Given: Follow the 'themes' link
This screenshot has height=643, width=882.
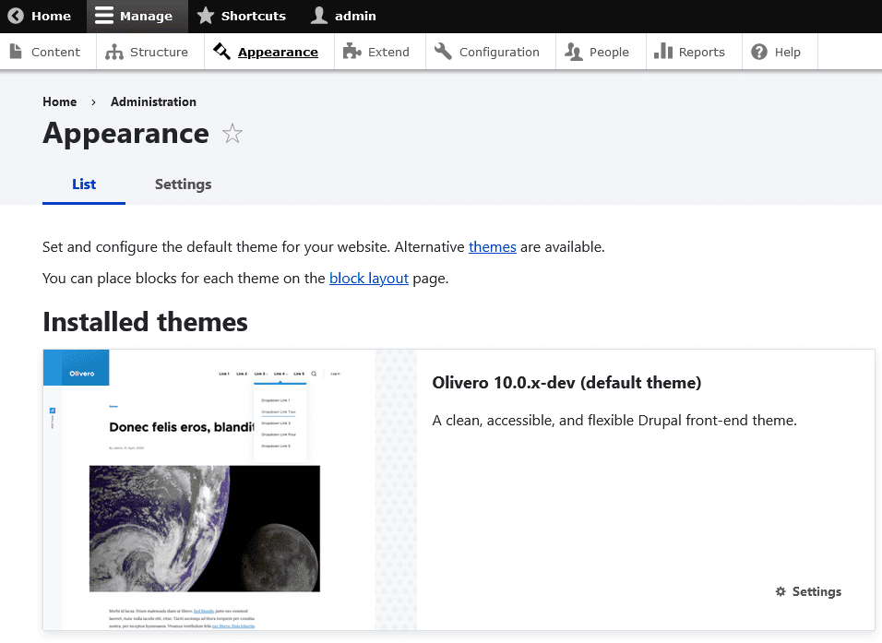Looking at the screenshot, I should (492, 247).
